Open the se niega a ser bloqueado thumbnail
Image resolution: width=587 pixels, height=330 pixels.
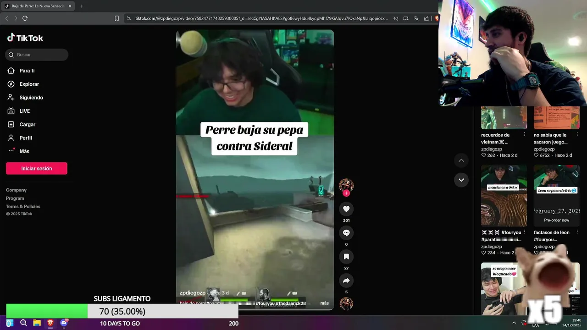[x=504, y=289]
